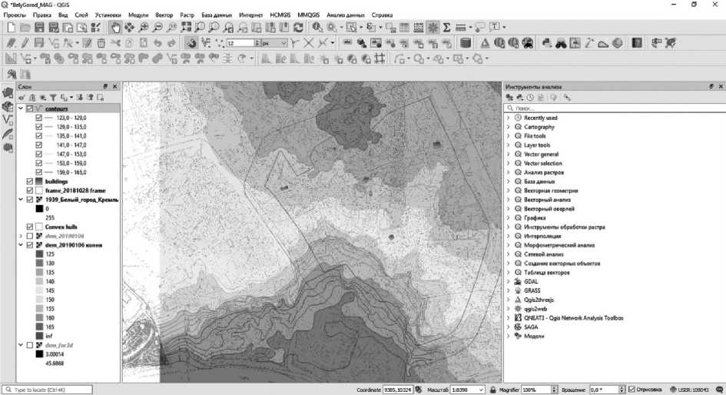Click the feather-shaped sidebar layer icon
Screen dimensions: 726x395
click(8, 134)
